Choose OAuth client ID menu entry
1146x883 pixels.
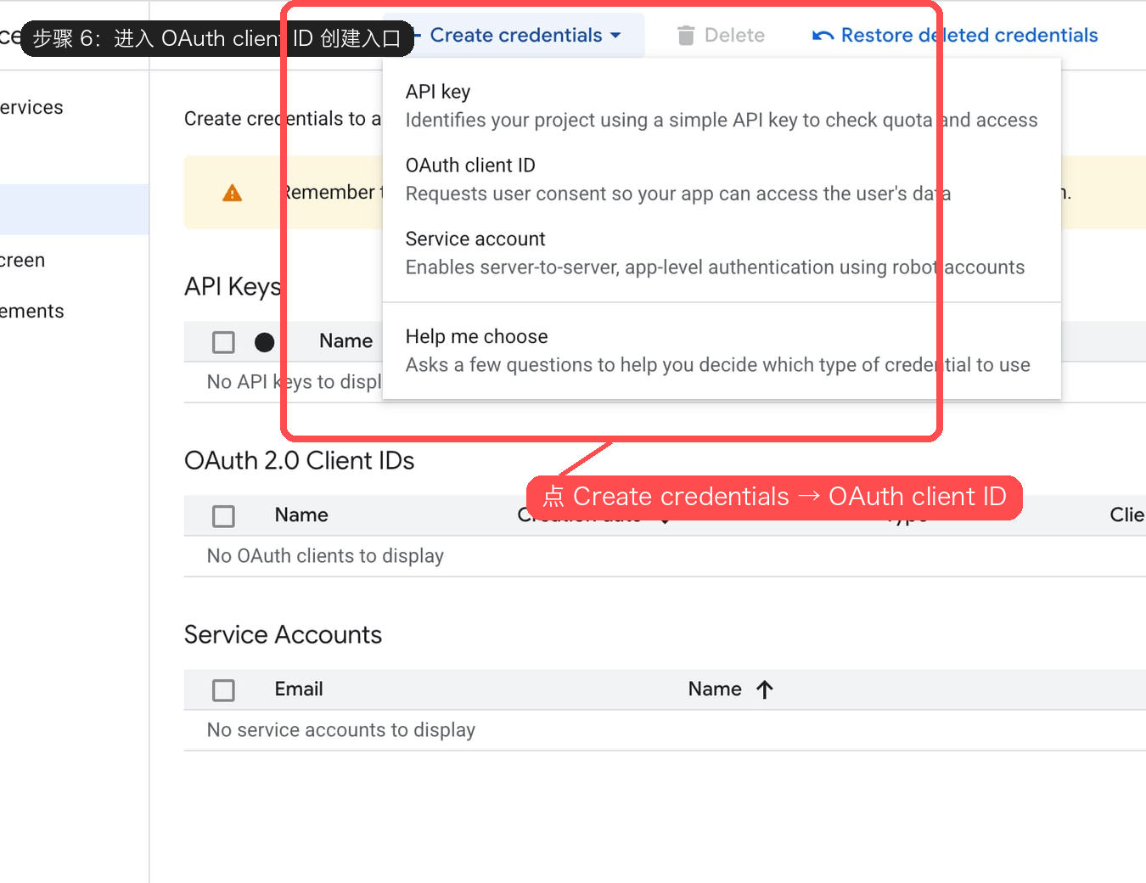point(722,179)
